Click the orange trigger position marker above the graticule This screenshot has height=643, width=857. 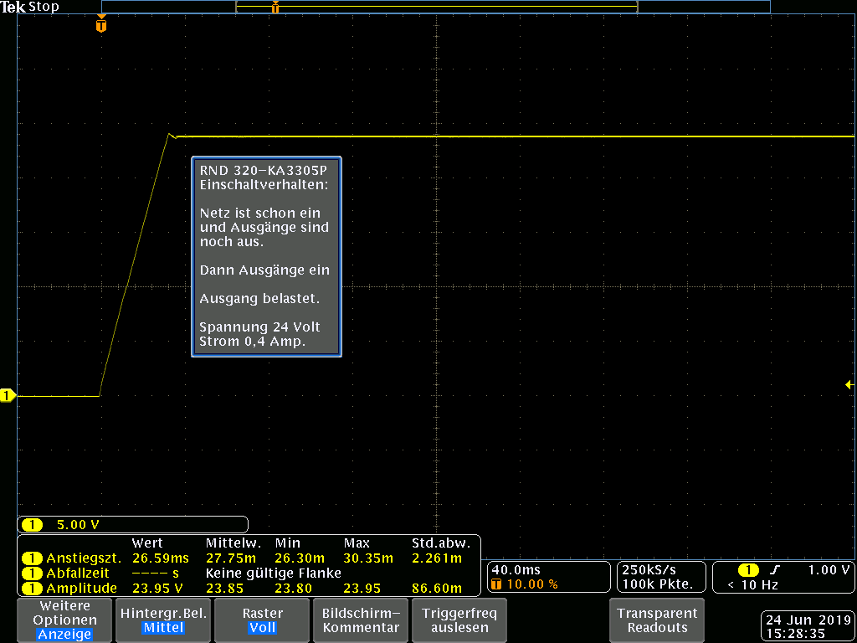click(x=101, y=25)
